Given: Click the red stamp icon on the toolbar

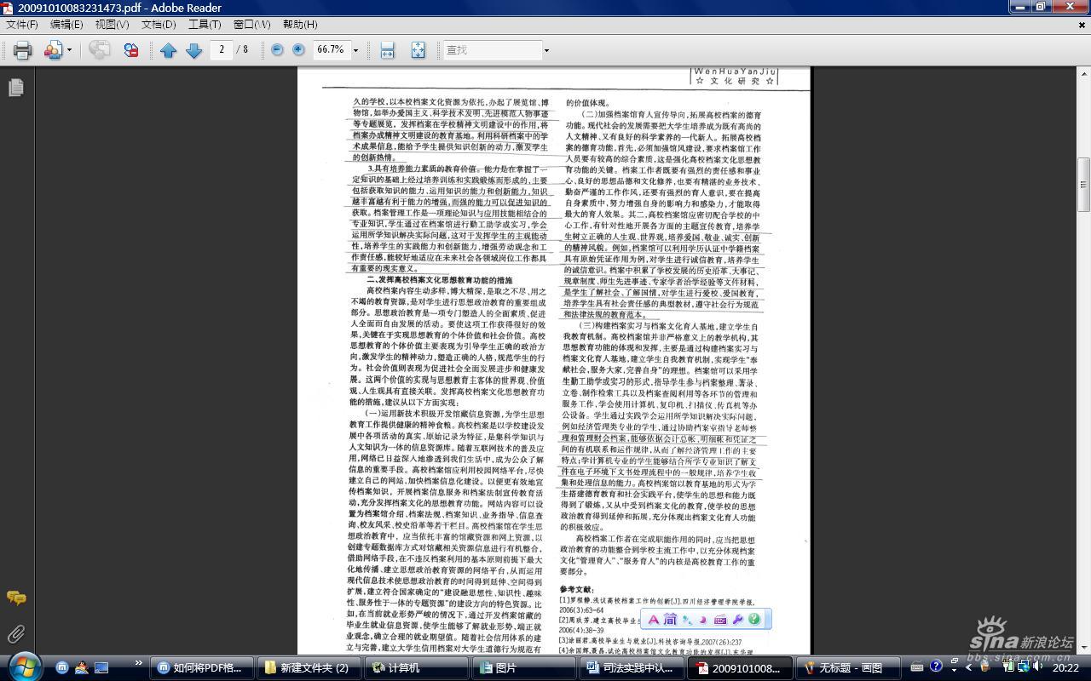Looking at the screenshot, I should pyautogui.click(x=132, y=49).
